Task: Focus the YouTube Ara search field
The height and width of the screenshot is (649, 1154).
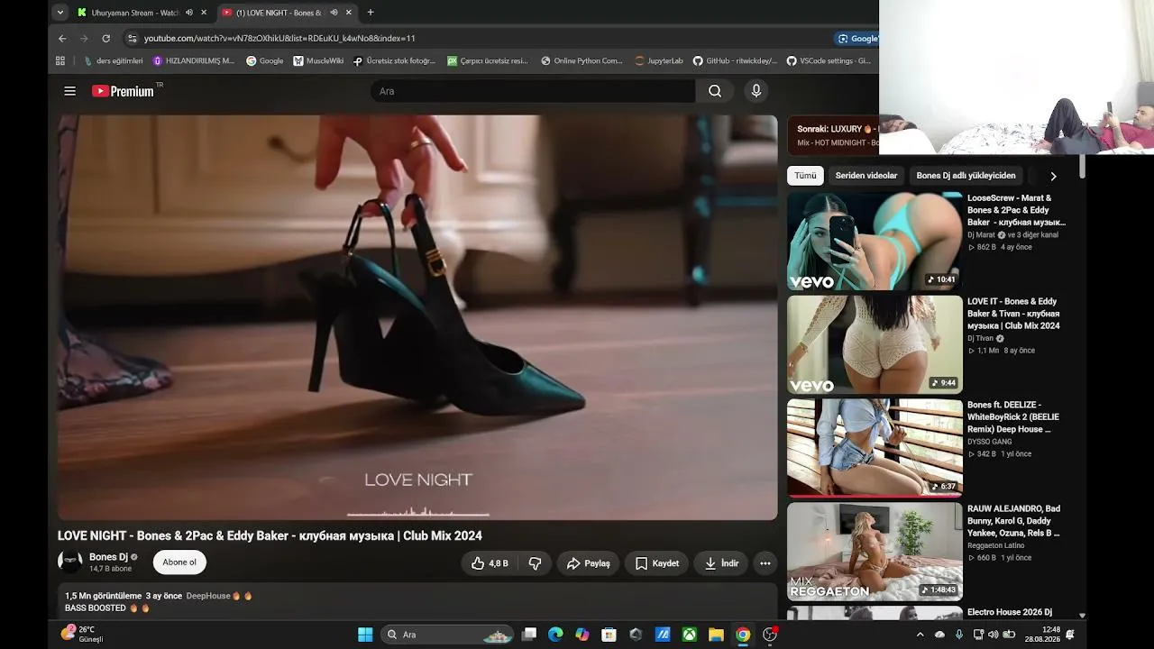Action: [x=532, y=91]
